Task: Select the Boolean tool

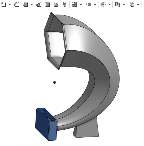Action: (x=89, y=4)
